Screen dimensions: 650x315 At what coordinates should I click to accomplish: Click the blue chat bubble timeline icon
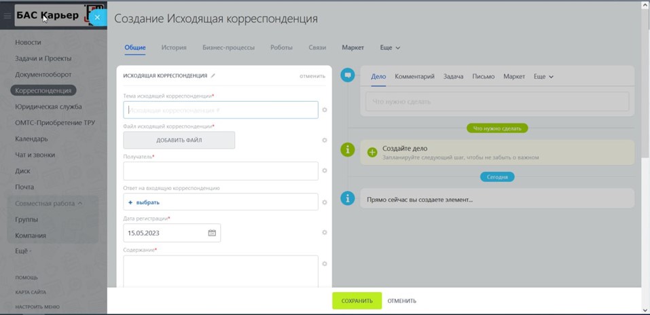[x=348, y=75]
